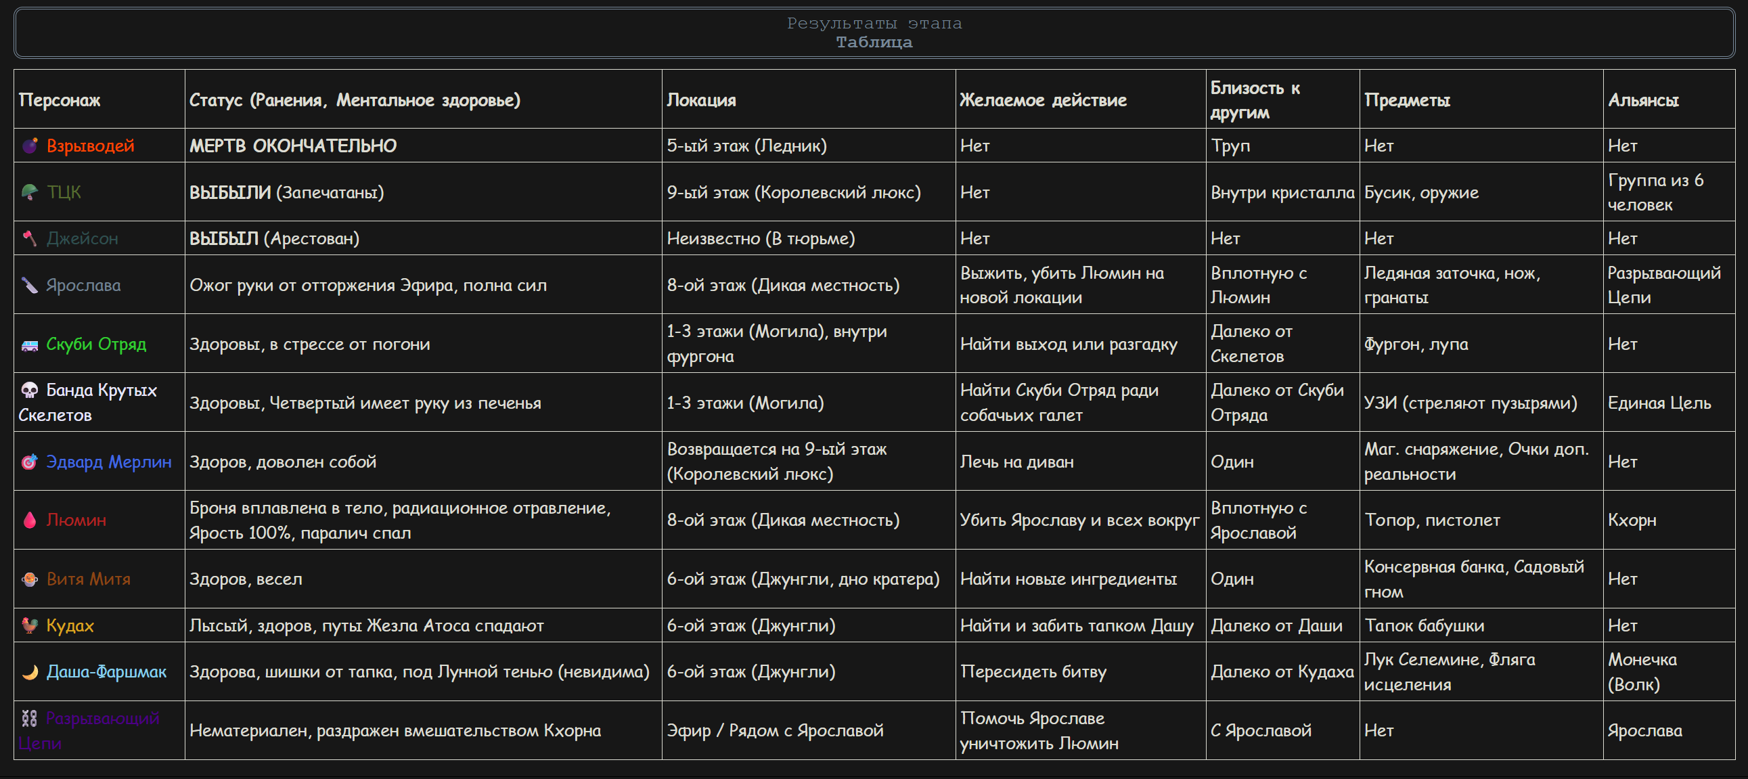Viewport: 1748px width, 779px height.
Task: Click the Желаемое действие column header
Action: point(1043,100)
